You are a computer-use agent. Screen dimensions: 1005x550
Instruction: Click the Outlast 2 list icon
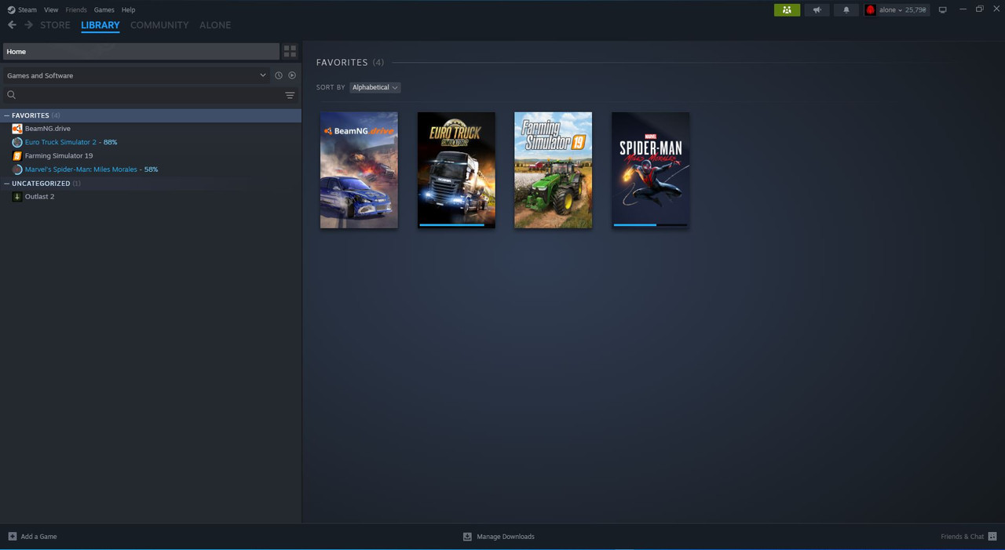click(17, 197)
